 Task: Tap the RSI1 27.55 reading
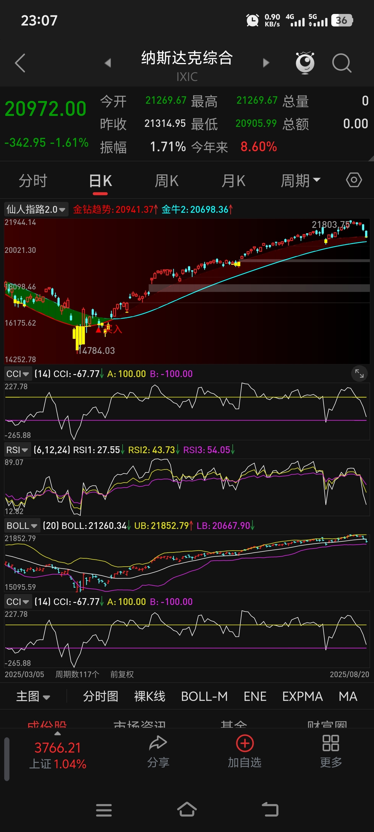(99, 450)
